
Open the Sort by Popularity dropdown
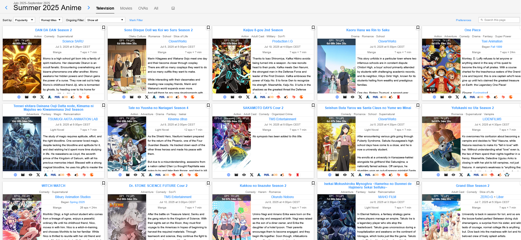pos(24,20)
